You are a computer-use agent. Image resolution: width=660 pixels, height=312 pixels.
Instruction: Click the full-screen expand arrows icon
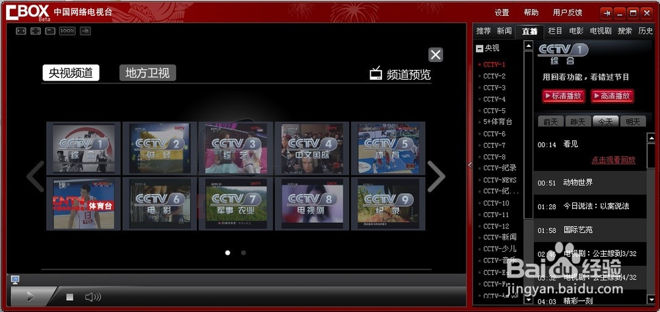click(x=36, y=31)
